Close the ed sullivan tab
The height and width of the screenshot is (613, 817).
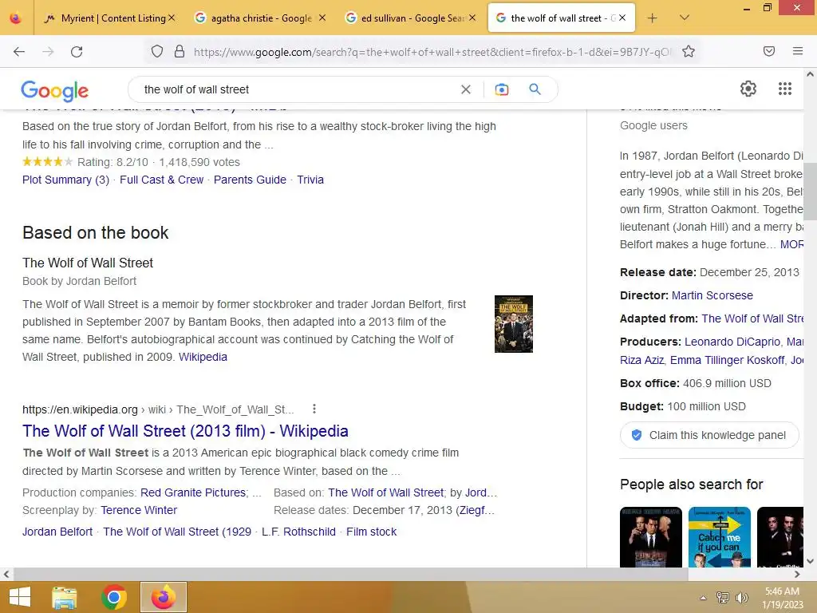pos(472,18)
